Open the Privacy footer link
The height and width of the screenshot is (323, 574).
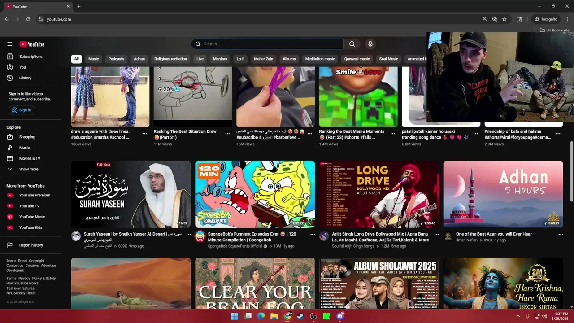24,279
